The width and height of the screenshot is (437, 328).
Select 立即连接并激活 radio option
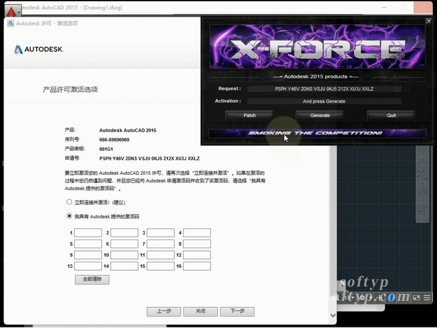point(69,202)
